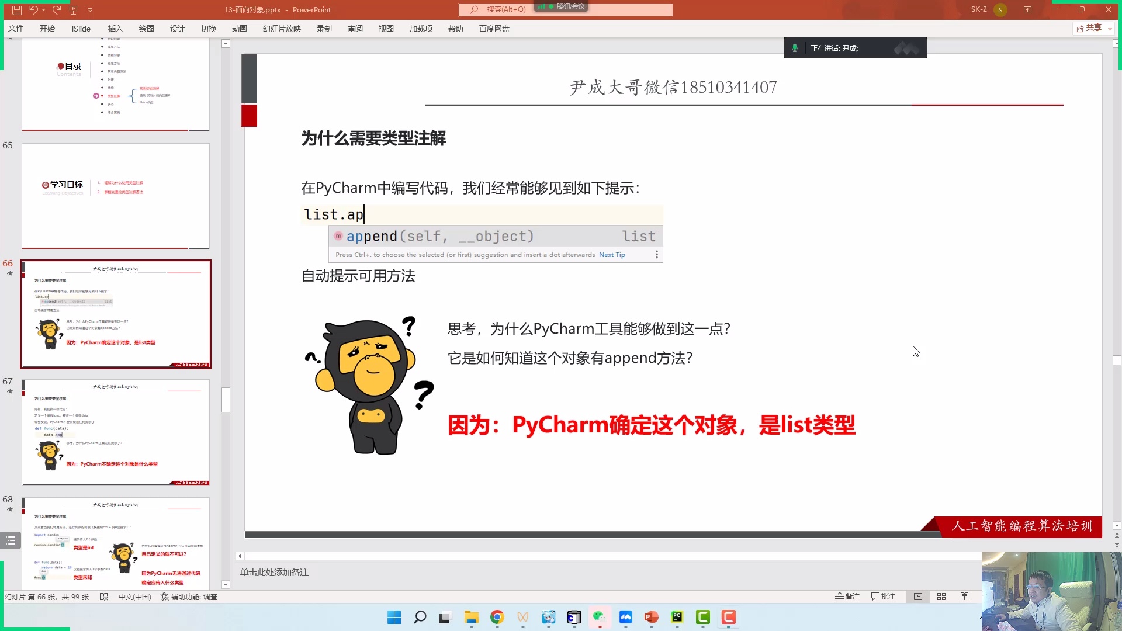Click the 中文(中国) language indicator
Screen dimensions: 1122x631
[x=134, y=597]
